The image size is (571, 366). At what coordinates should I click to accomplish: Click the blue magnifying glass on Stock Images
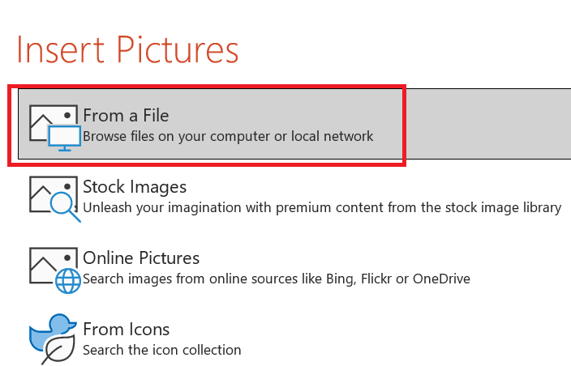coord(65,206)
